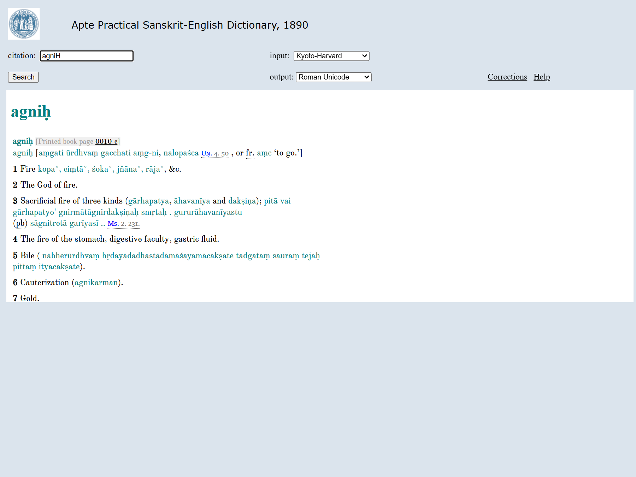Open the output format dropdown

pos(334,77)
